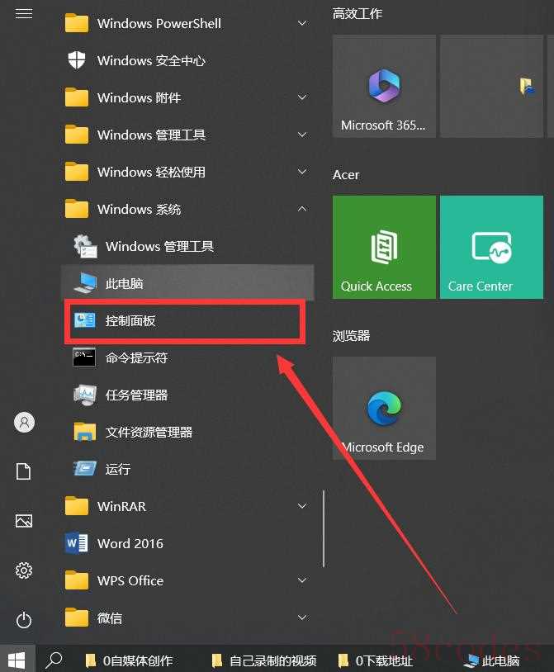This screenshot has height=672, width=554.
Task: Click the 浏览器 group heading
Action: pos(351,335)
